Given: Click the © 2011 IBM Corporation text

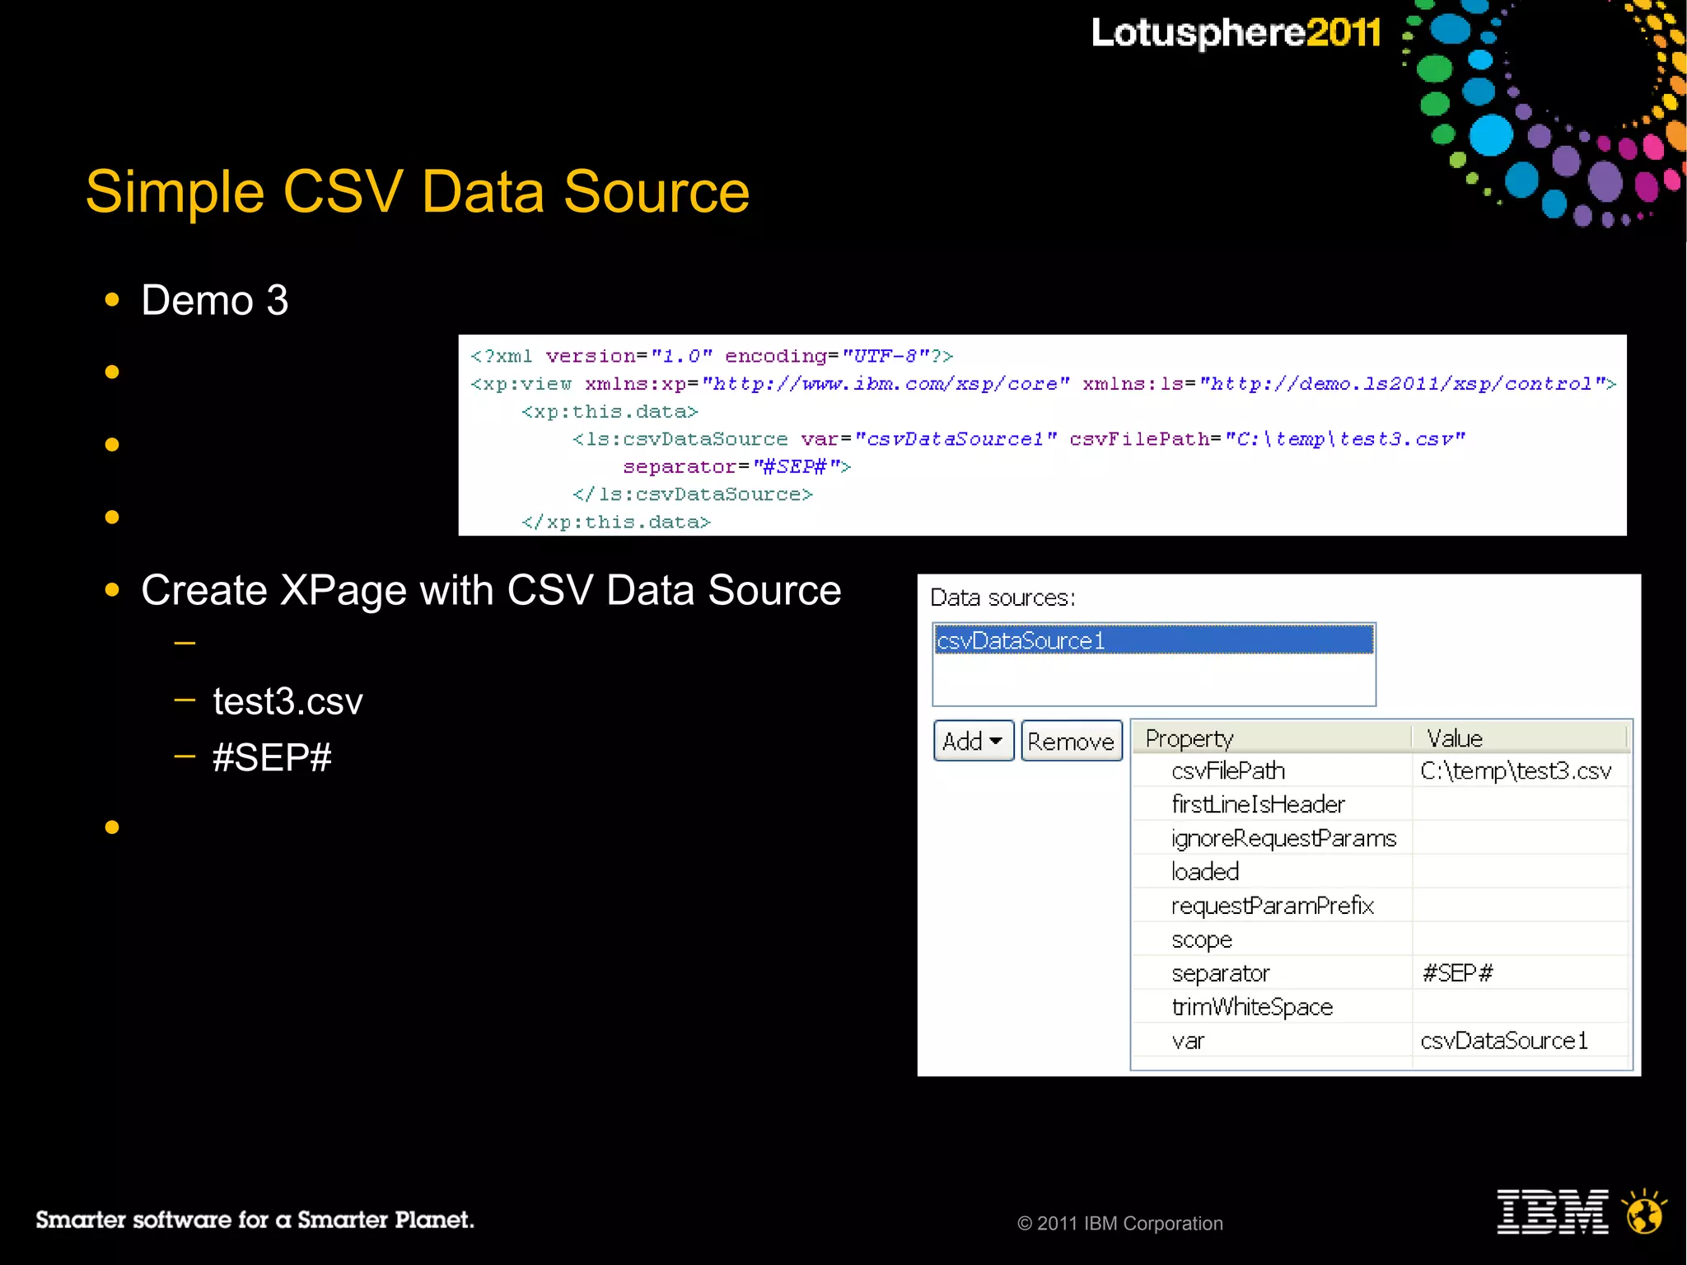Looking at the screenshot, I should click(1120, 1224).
